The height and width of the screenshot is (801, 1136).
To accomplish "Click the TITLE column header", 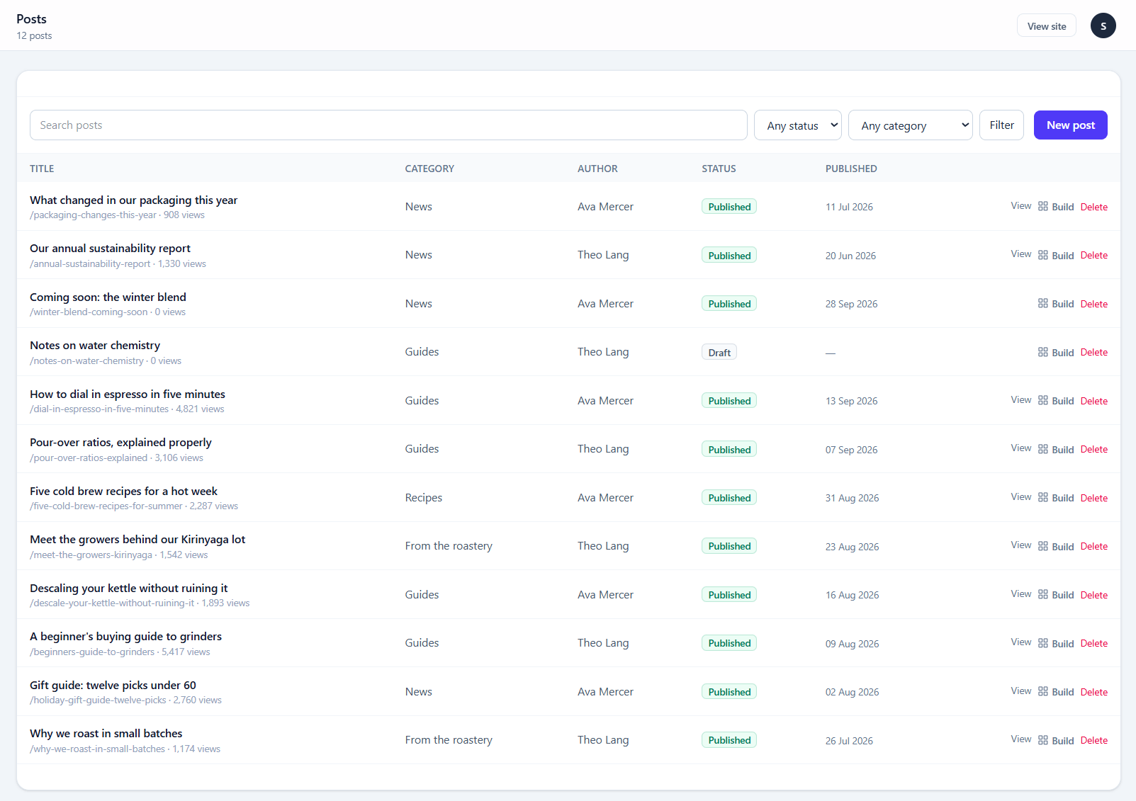I will pyautogui.click(x=42, y=169).
